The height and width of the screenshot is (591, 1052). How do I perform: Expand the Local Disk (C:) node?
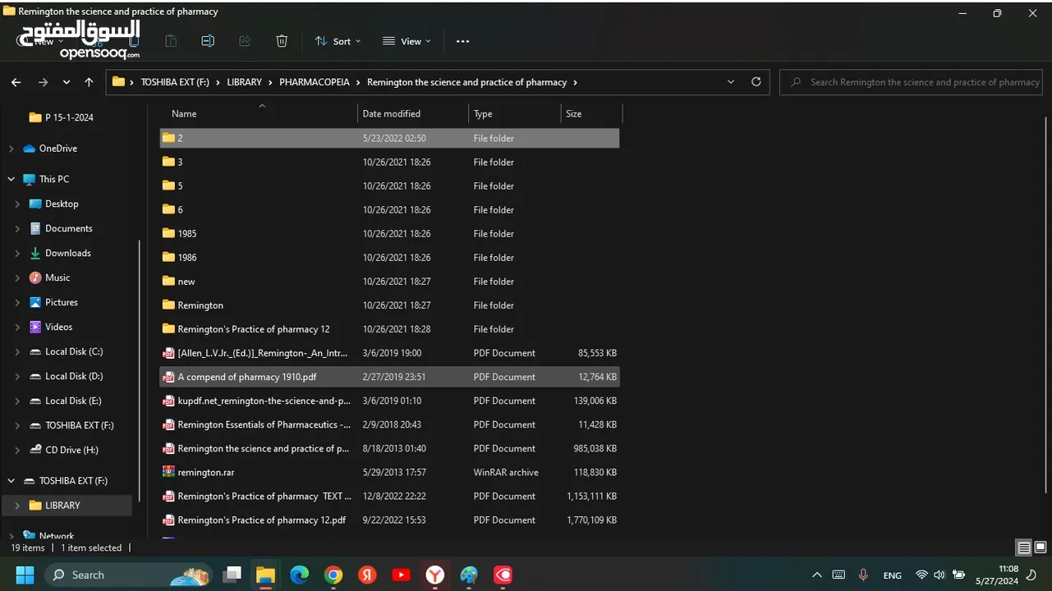click(x=17, y=351)
